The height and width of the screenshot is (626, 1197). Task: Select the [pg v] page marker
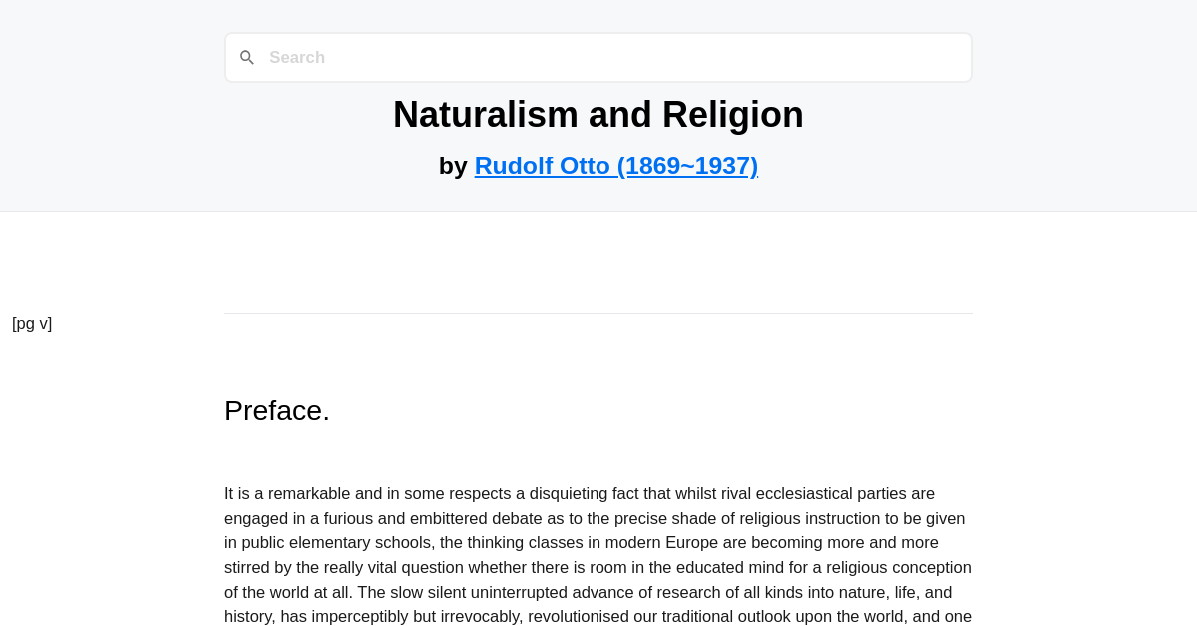pos(31,323)
